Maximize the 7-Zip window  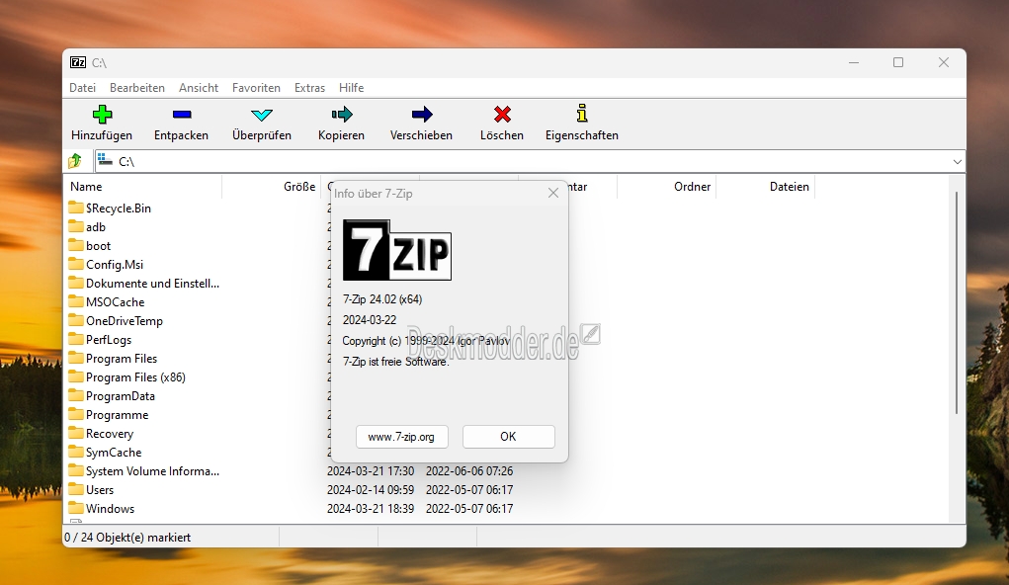[x=898, y=62]
